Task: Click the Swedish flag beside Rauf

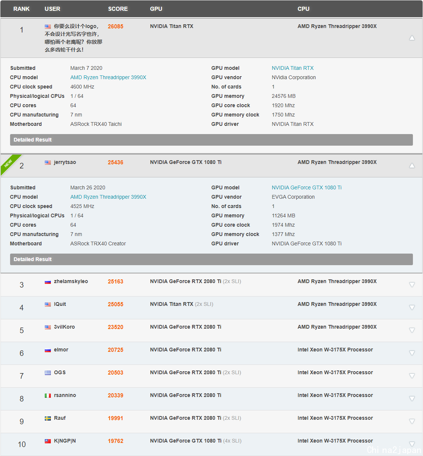Action: 48,418
